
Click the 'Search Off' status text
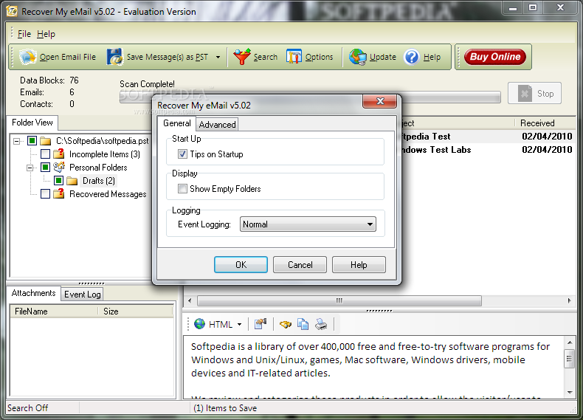click(x=27, y=408)
